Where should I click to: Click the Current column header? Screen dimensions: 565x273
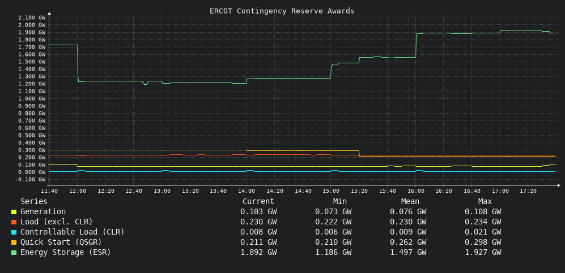[x=258, y=201]
